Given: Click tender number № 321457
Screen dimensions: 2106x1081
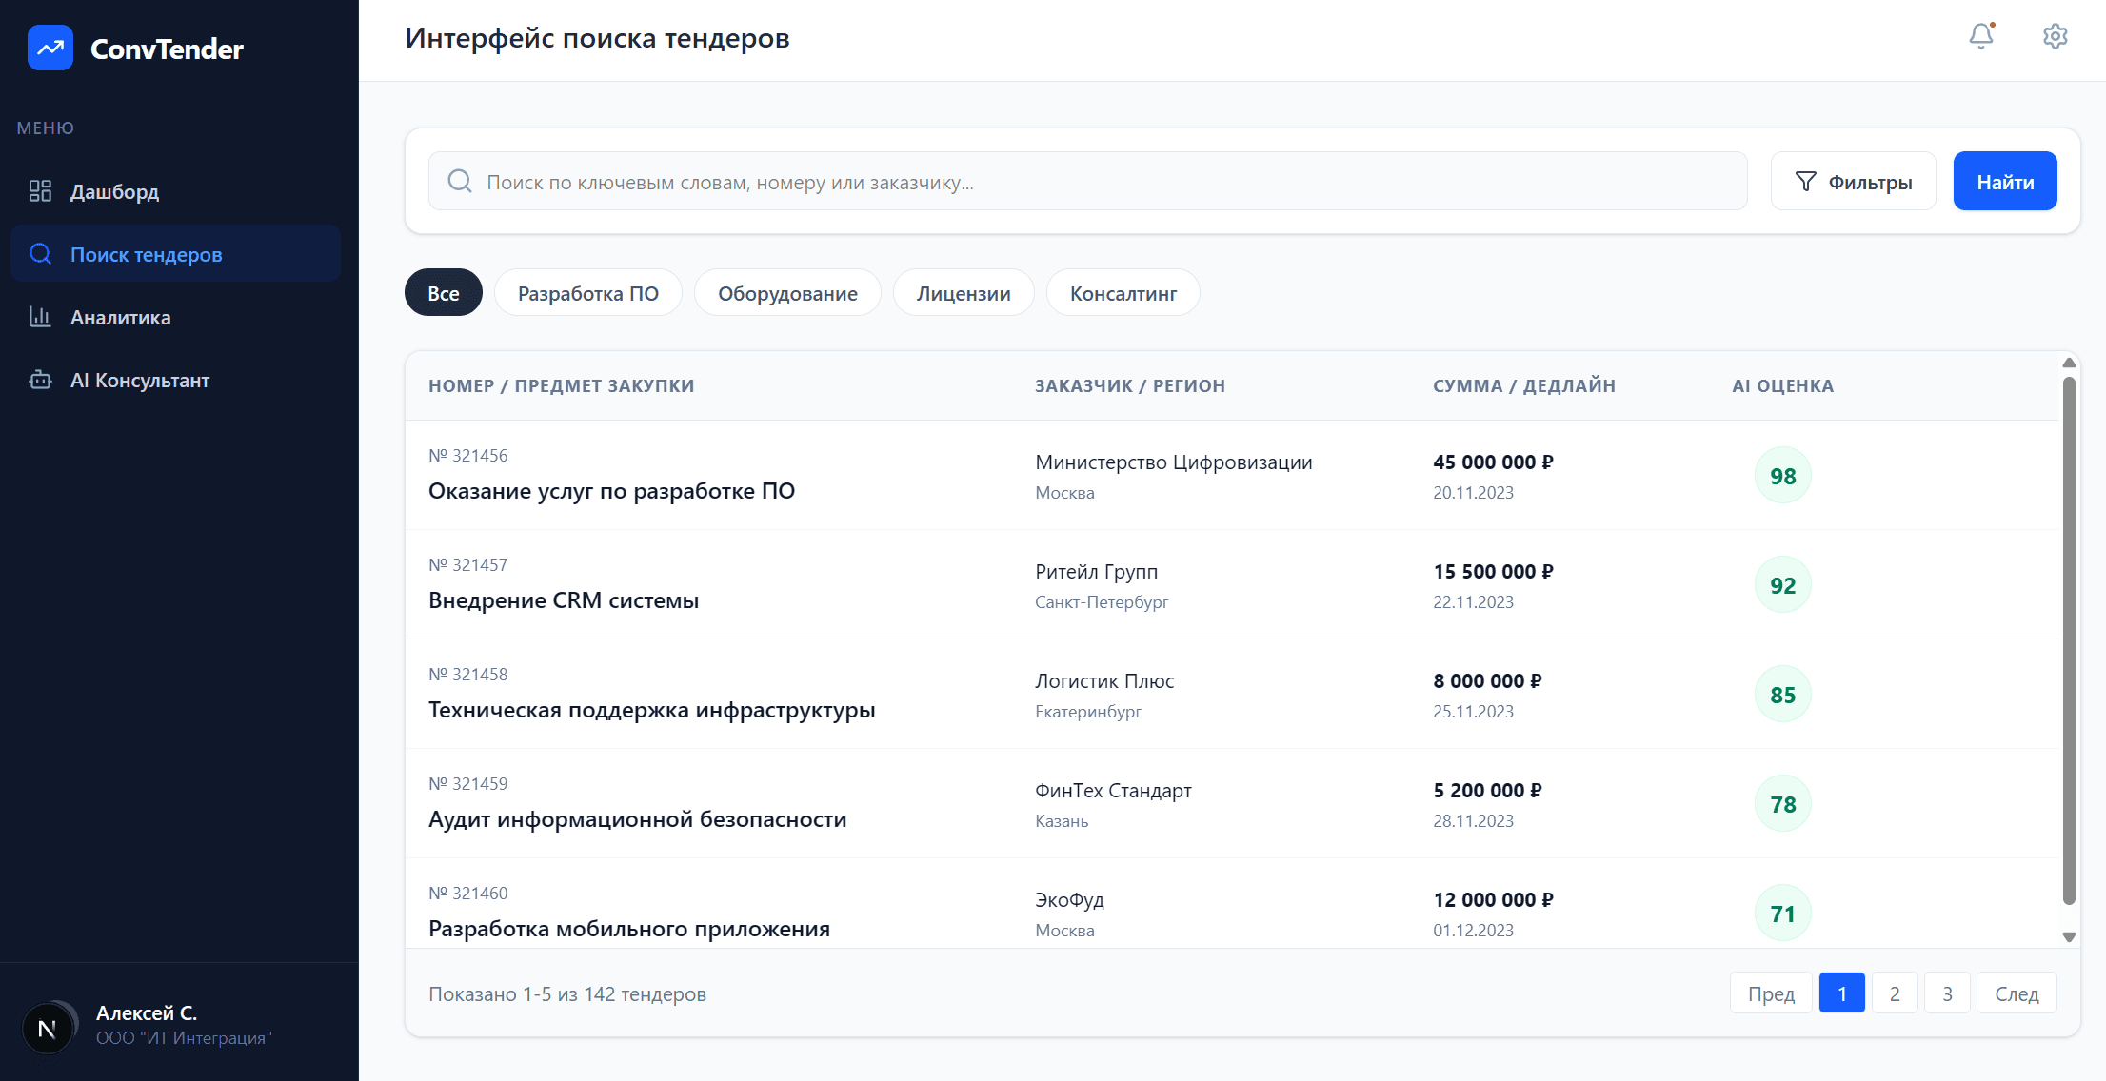Looking at the screenshot, I should (x=468, y=565).
